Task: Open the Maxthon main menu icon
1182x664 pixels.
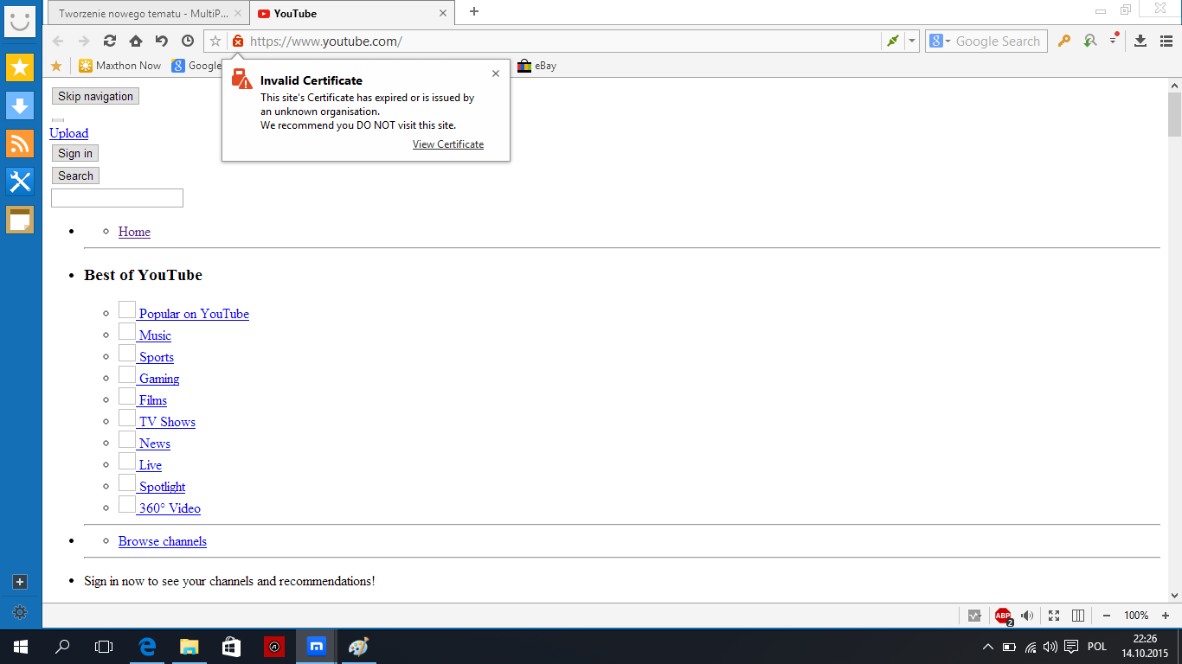Action: (1165, 41)
